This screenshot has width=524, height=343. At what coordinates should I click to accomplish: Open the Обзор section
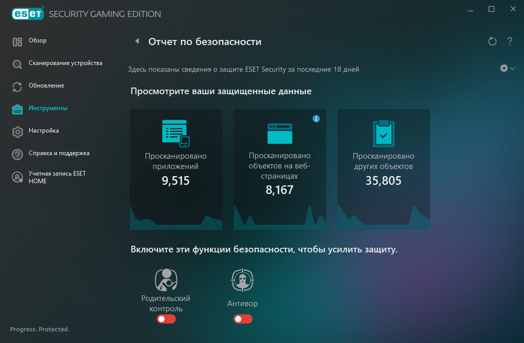[37, 40]
